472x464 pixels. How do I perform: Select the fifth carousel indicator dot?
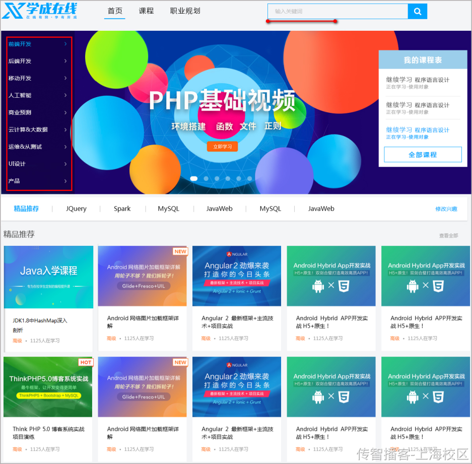pyautogui.click(x=239, y=178)
